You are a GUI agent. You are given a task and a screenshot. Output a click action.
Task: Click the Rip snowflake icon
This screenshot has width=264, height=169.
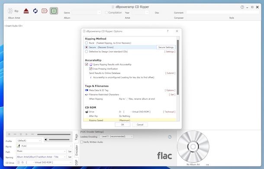pyautogui.click(x=10, y=11)
